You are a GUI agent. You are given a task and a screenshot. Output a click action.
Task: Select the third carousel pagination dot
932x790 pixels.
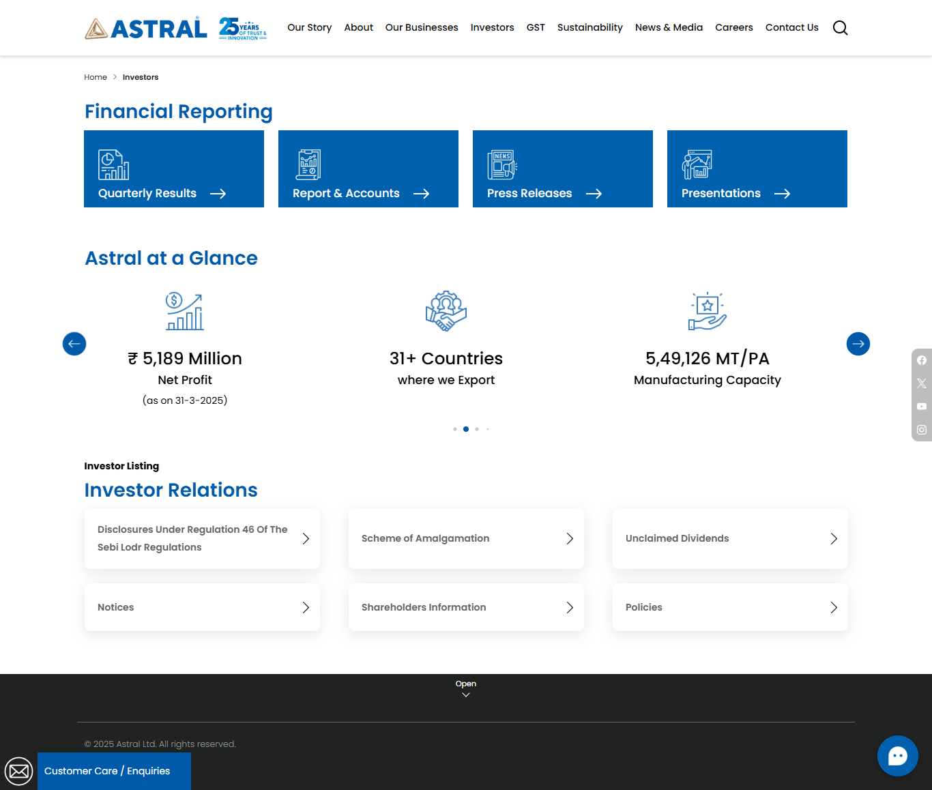pyautogui.click(x=477, y=429)
